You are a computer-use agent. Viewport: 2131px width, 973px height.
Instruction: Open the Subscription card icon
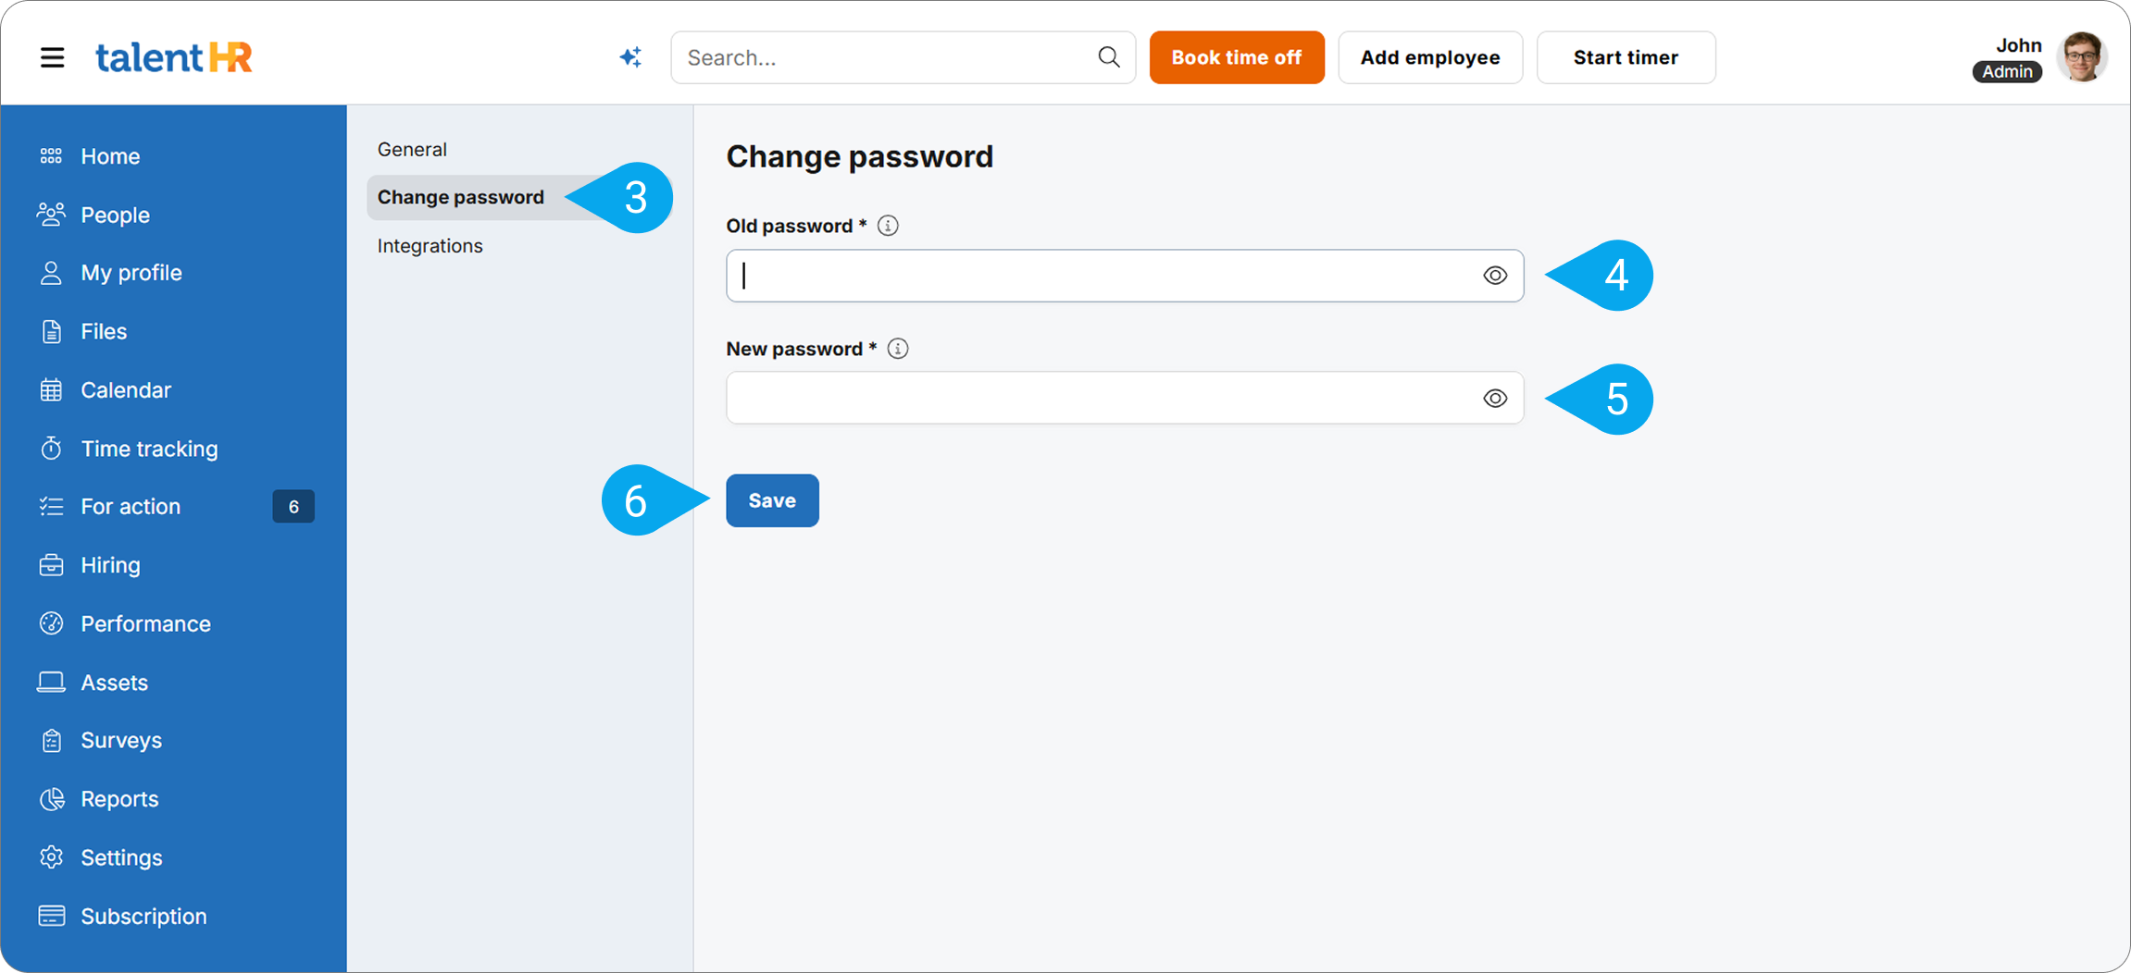(52, 916)
